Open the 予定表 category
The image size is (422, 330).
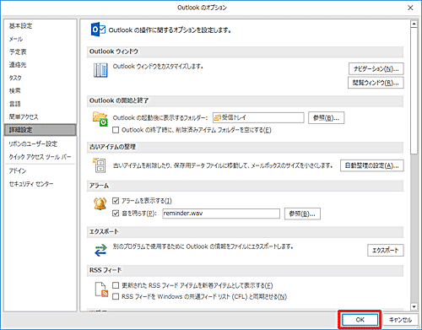tap(18, 51)
